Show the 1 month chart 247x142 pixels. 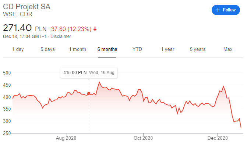pos(78,49)
